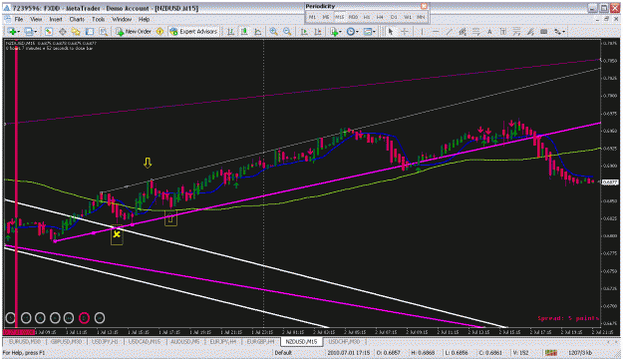Close the Periodicity floating toolbar

point(424,6)
